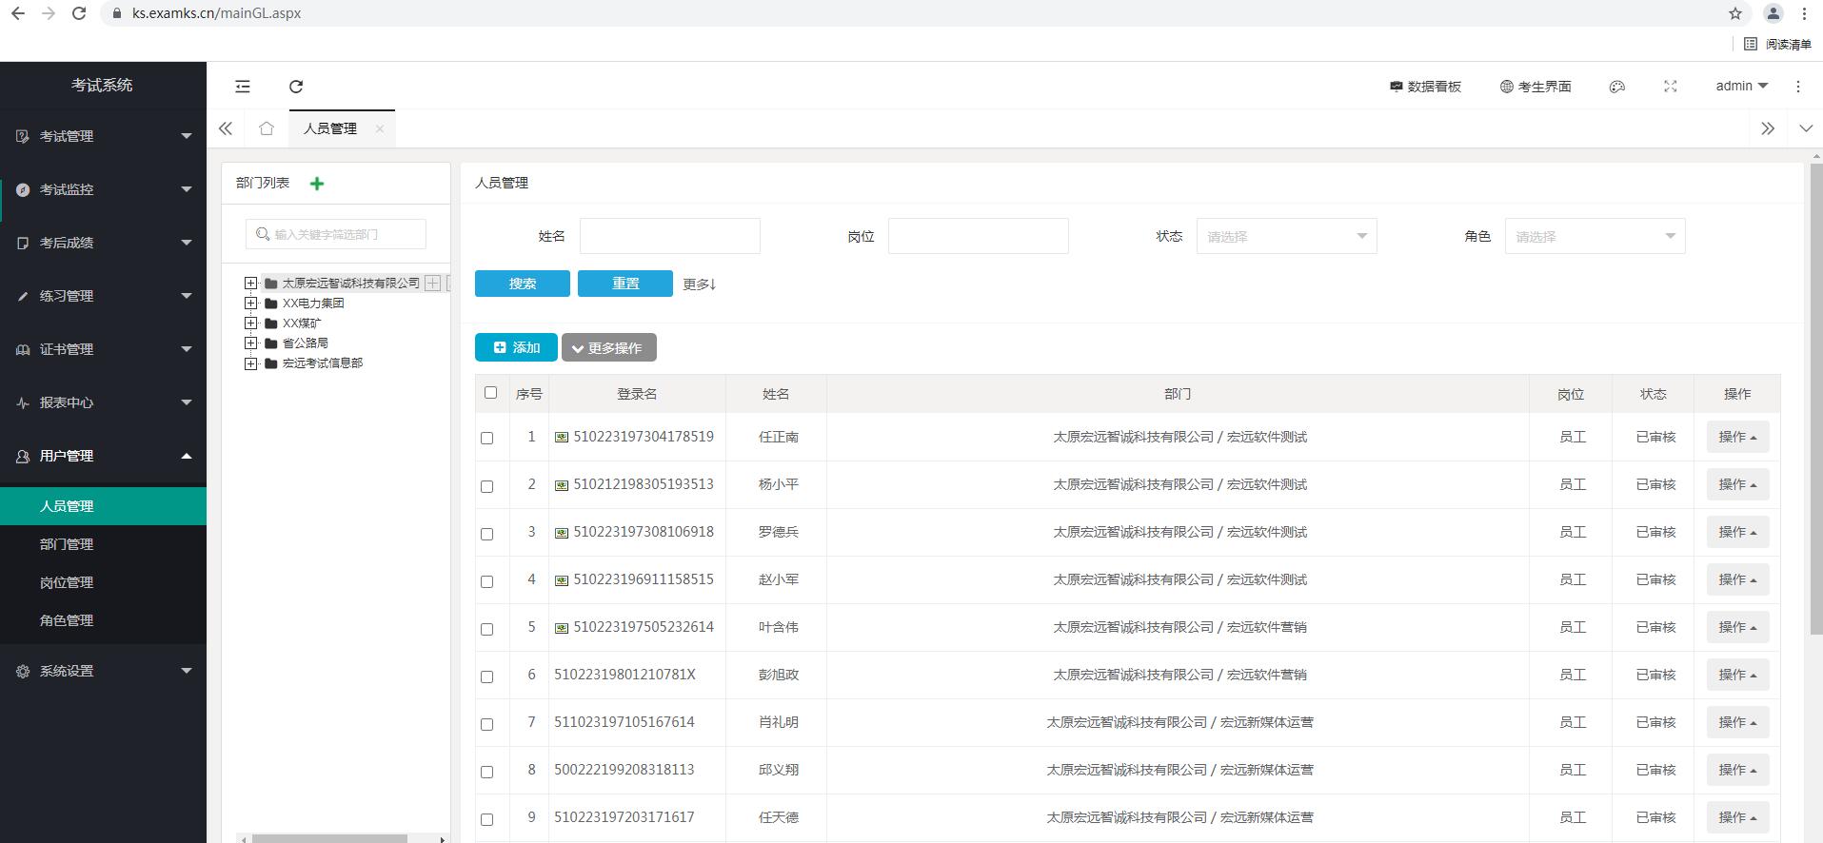Select the checkbox for 赵小军

pyautogui.click(x=487, y=581)
